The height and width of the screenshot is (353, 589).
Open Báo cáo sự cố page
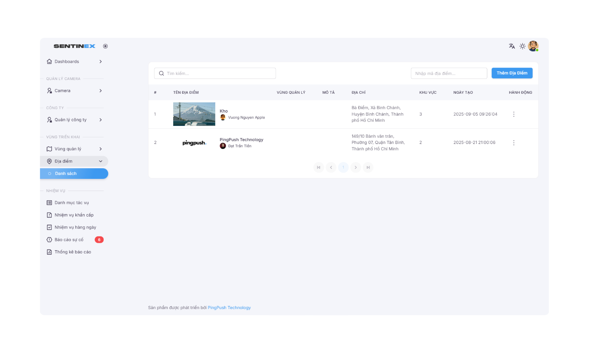(69, 240)
